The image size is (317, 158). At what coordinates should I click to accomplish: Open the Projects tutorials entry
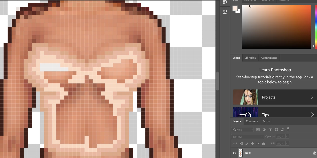point(275,97)
